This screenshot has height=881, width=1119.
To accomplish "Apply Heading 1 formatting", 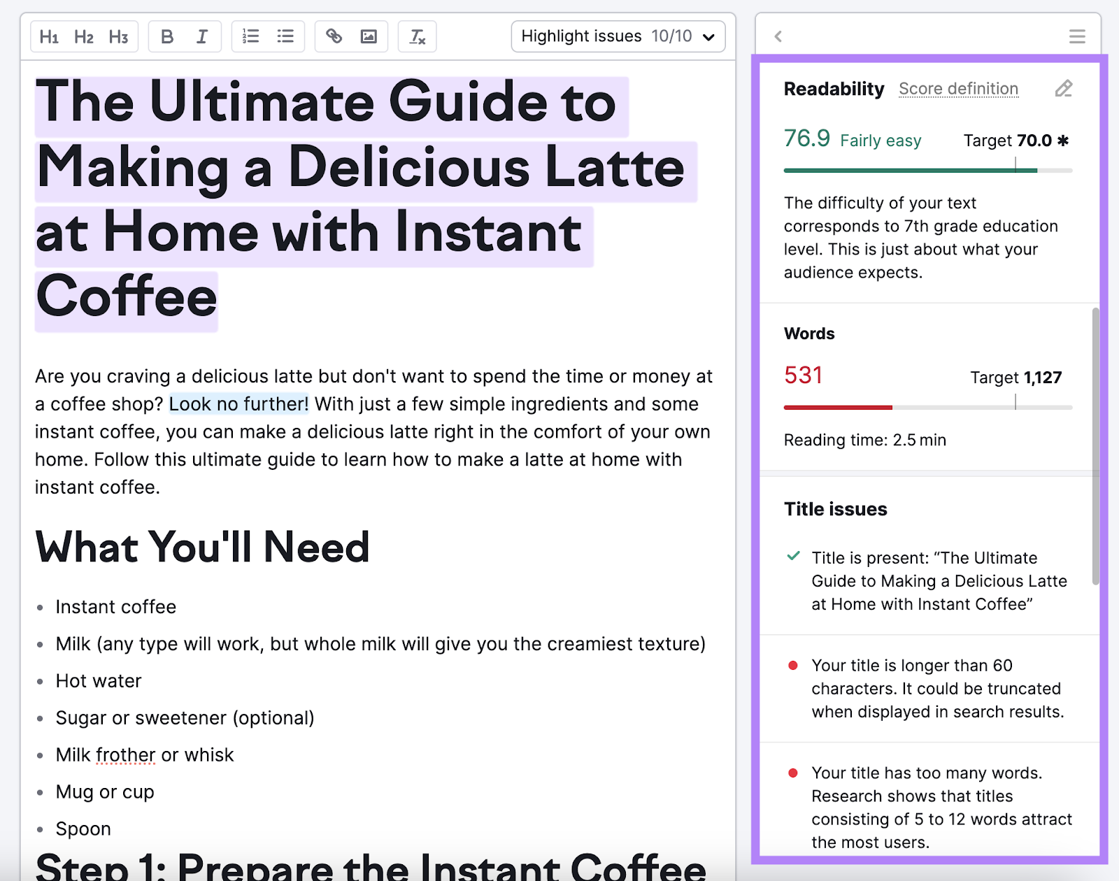I will point(49,36).
